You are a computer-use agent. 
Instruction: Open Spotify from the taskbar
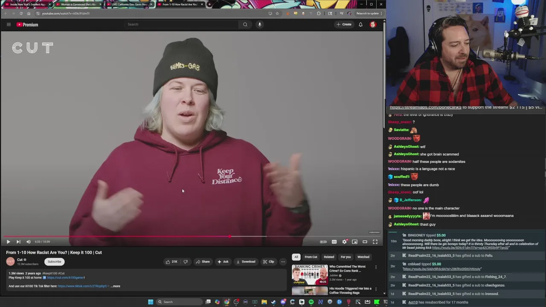click(311, 302)
